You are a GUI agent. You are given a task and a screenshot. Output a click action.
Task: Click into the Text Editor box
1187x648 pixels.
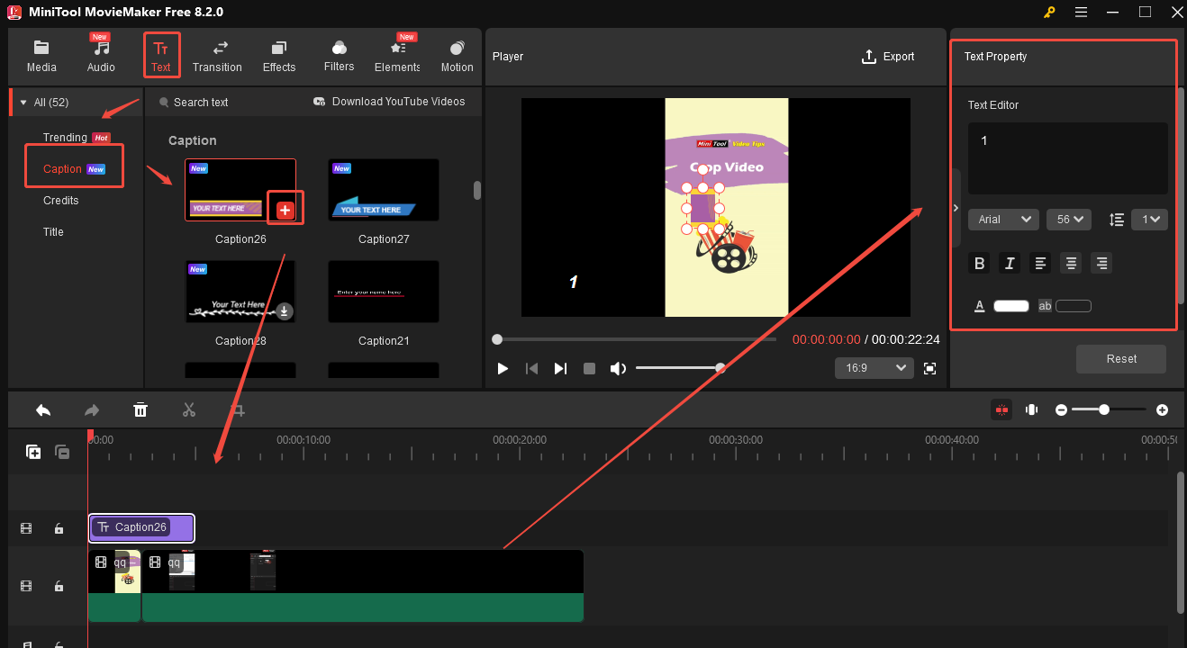[x=1067, y=158]
